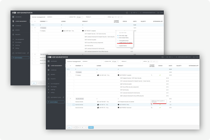Screen dimensions: 210x140
Task: Click change options icon for ESET PROTECT Entry row
Action: tap(152, 104)
